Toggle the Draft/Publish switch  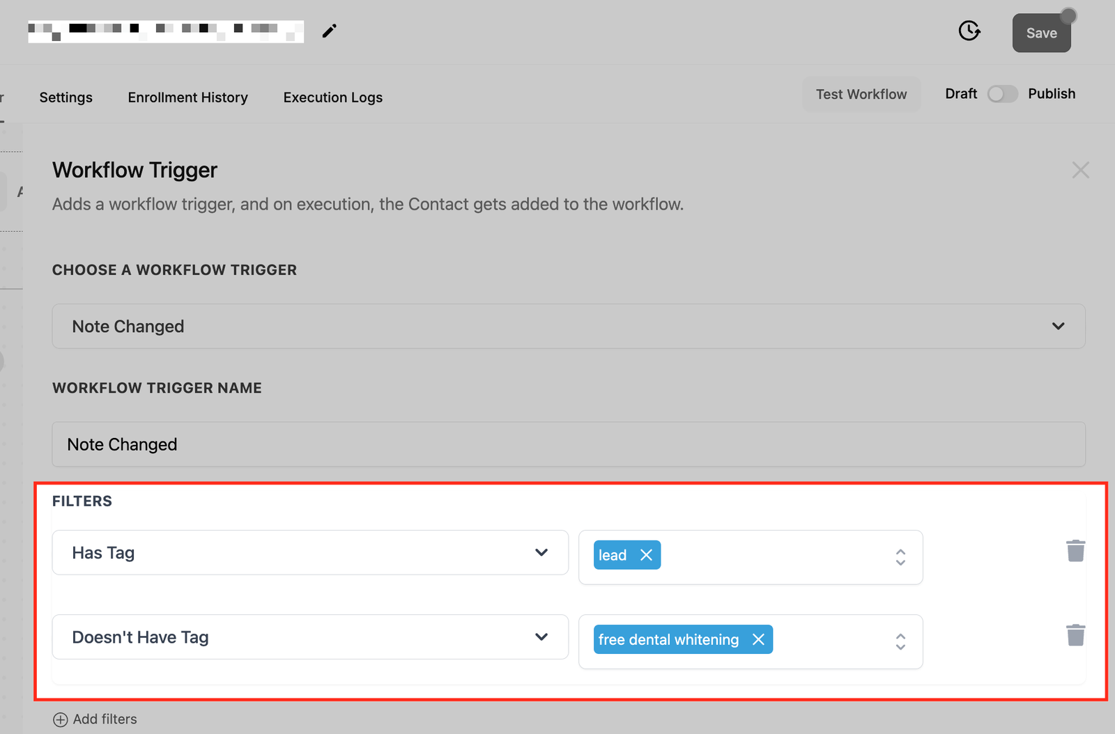coord(1002,94)
